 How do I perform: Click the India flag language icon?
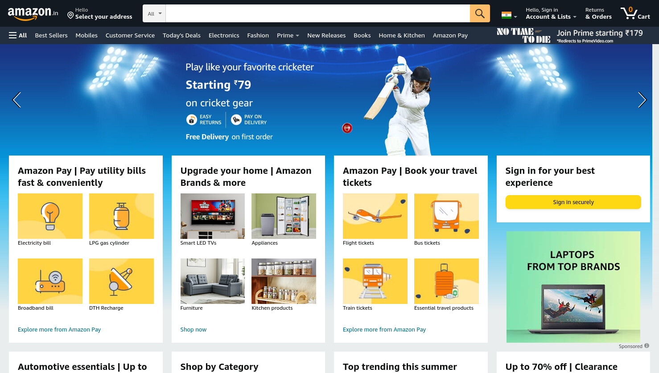pos(507,15)
